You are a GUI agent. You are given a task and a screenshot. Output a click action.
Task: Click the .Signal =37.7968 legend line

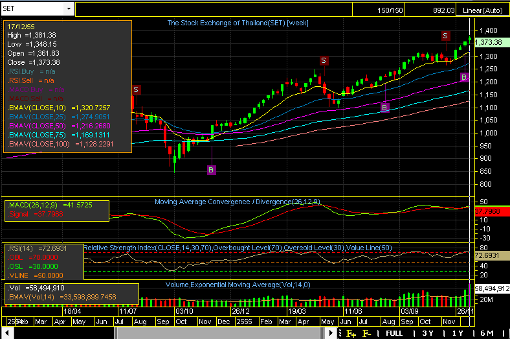36,215
